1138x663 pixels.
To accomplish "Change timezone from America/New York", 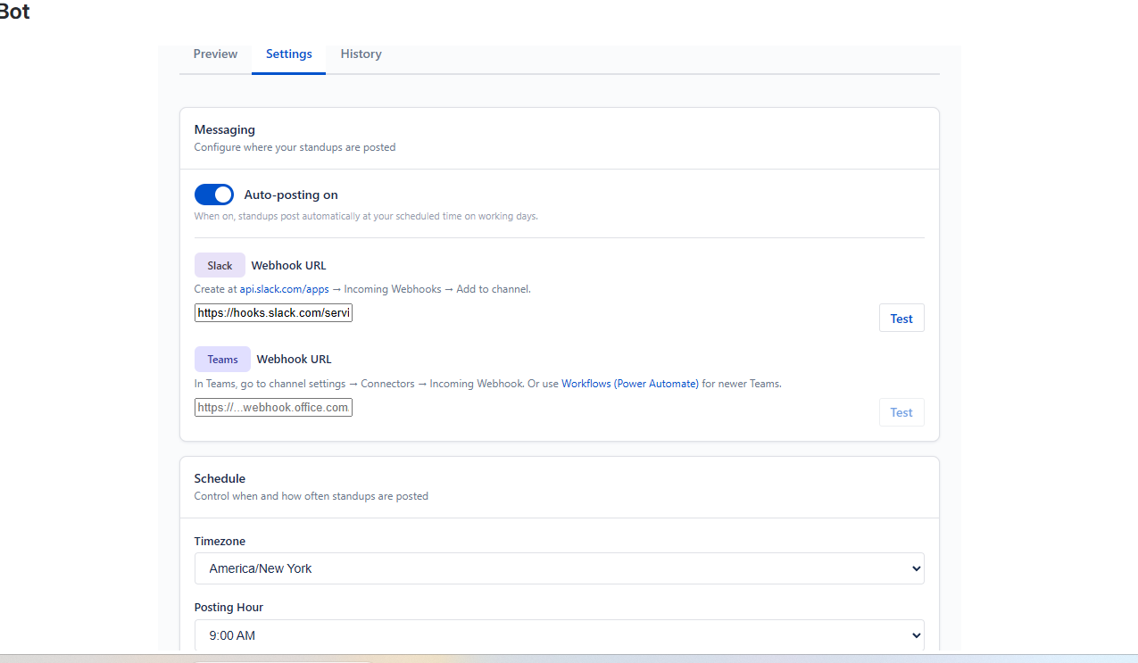I will point(560,568).
